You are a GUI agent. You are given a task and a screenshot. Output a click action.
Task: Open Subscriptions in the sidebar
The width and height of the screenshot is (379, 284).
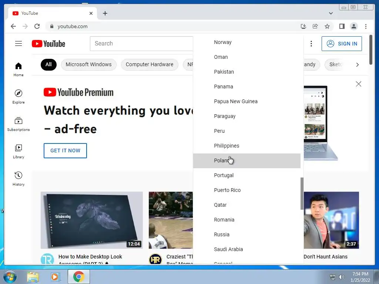click(x=19, y=124)
